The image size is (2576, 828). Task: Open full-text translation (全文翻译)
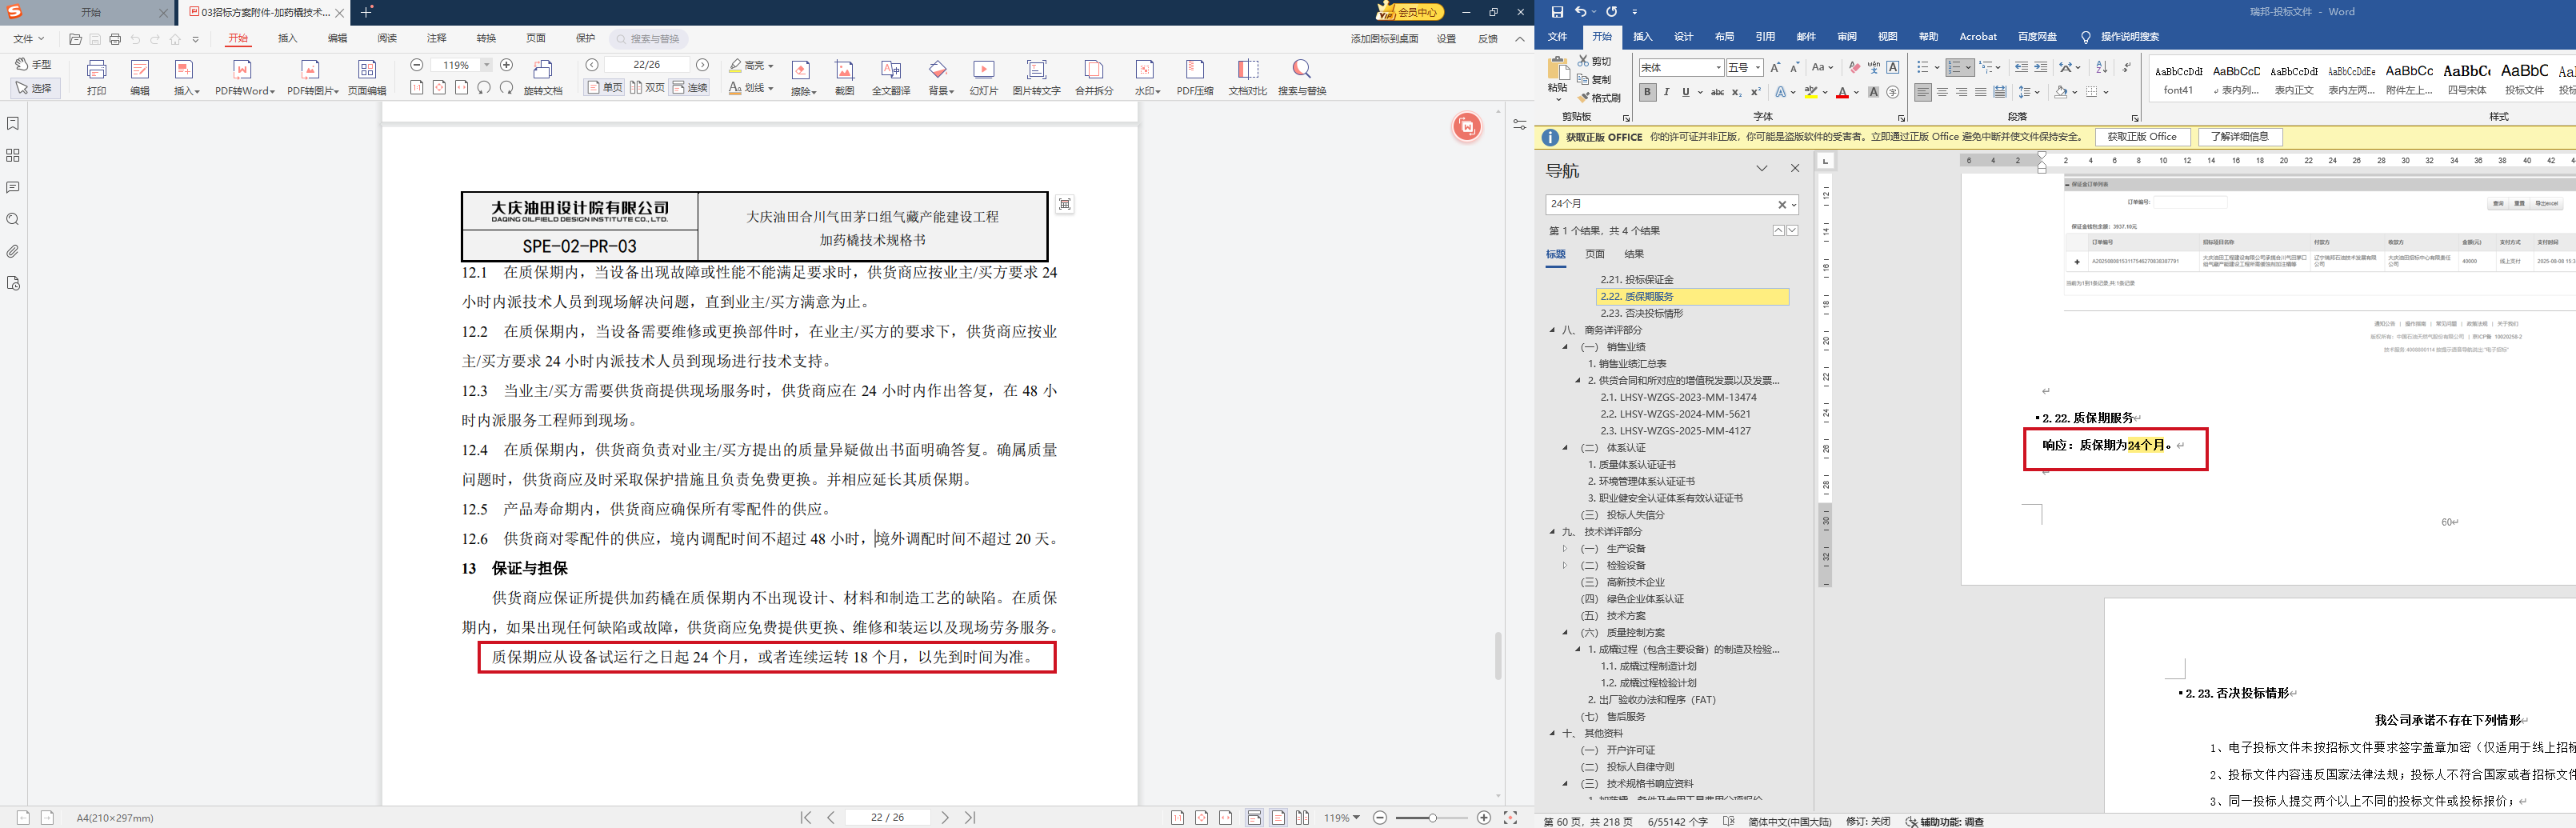coord(890,77)
